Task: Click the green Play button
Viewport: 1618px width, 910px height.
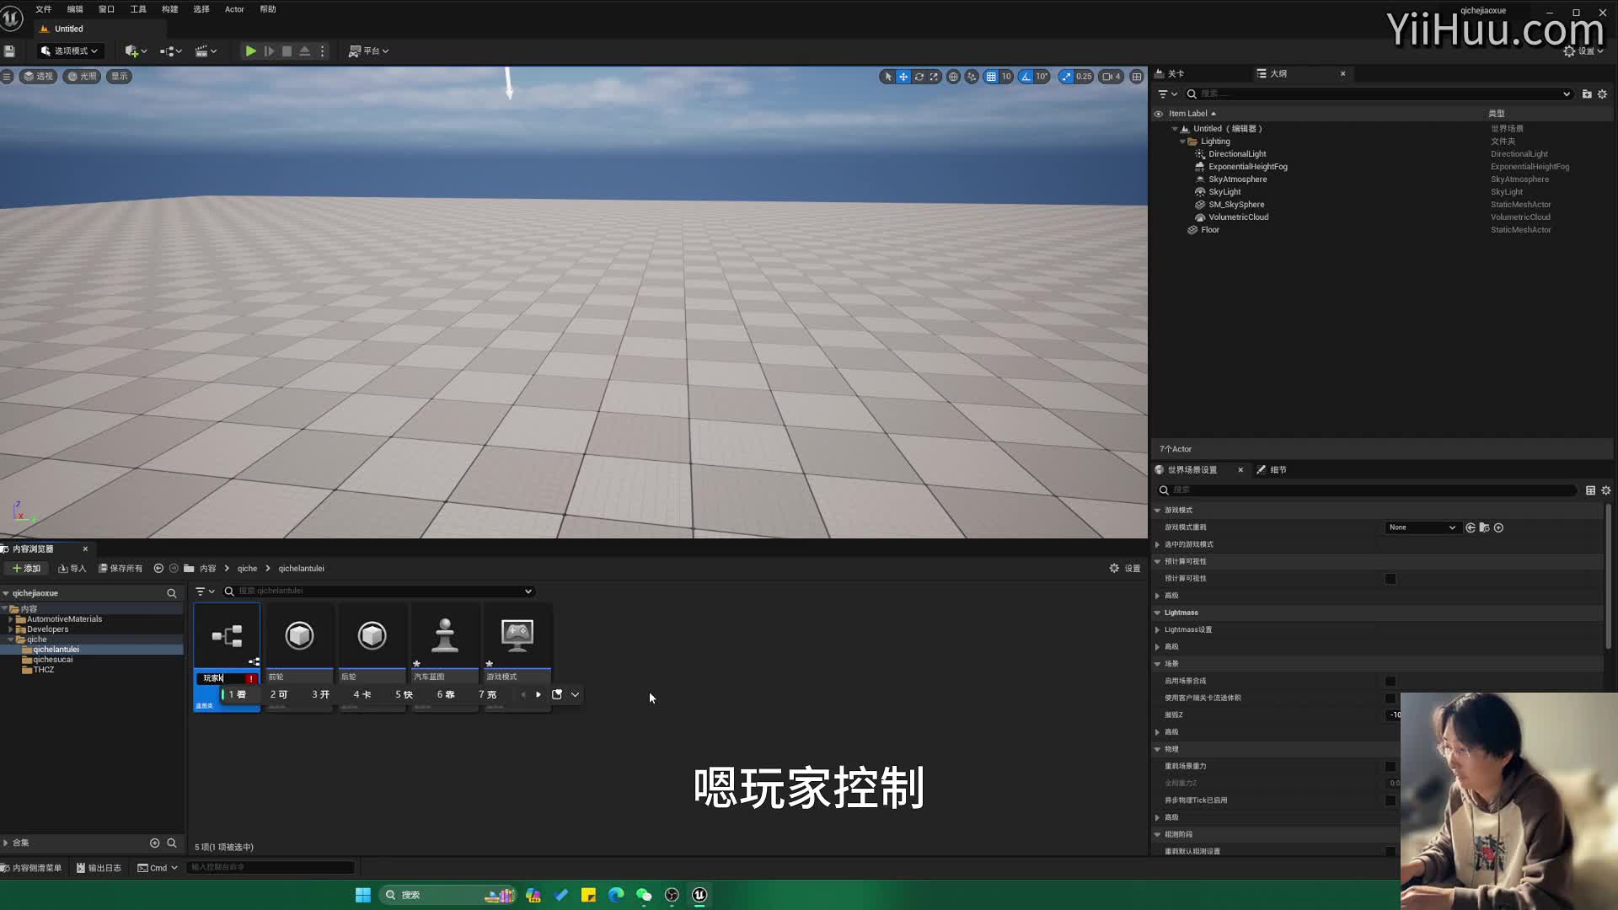Action: point(250,51)
